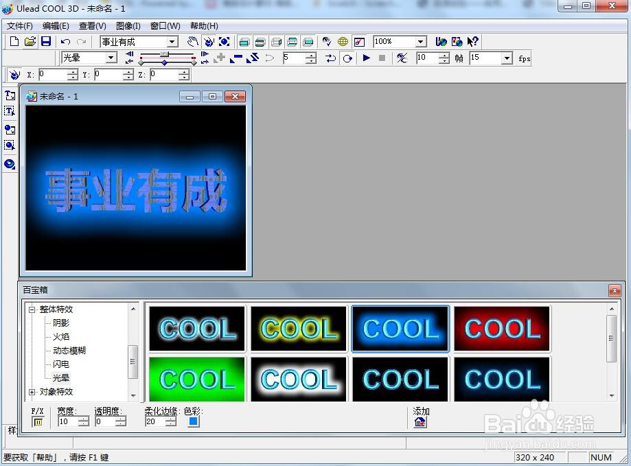Select 动态模糊 in effects tree

click(69, 350)
